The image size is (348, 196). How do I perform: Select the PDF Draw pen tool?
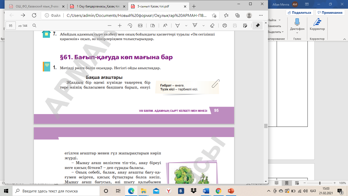pyautogui.click(x=178, y=26)
